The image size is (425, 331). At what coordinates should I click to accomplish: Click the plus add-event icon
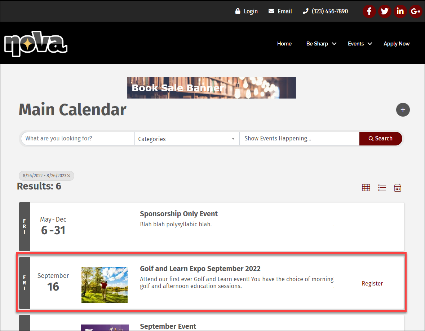403,110
